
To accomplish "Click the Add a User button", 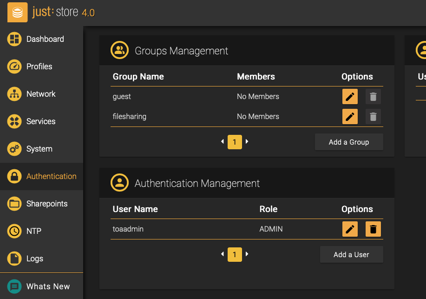I will point(352,255).
